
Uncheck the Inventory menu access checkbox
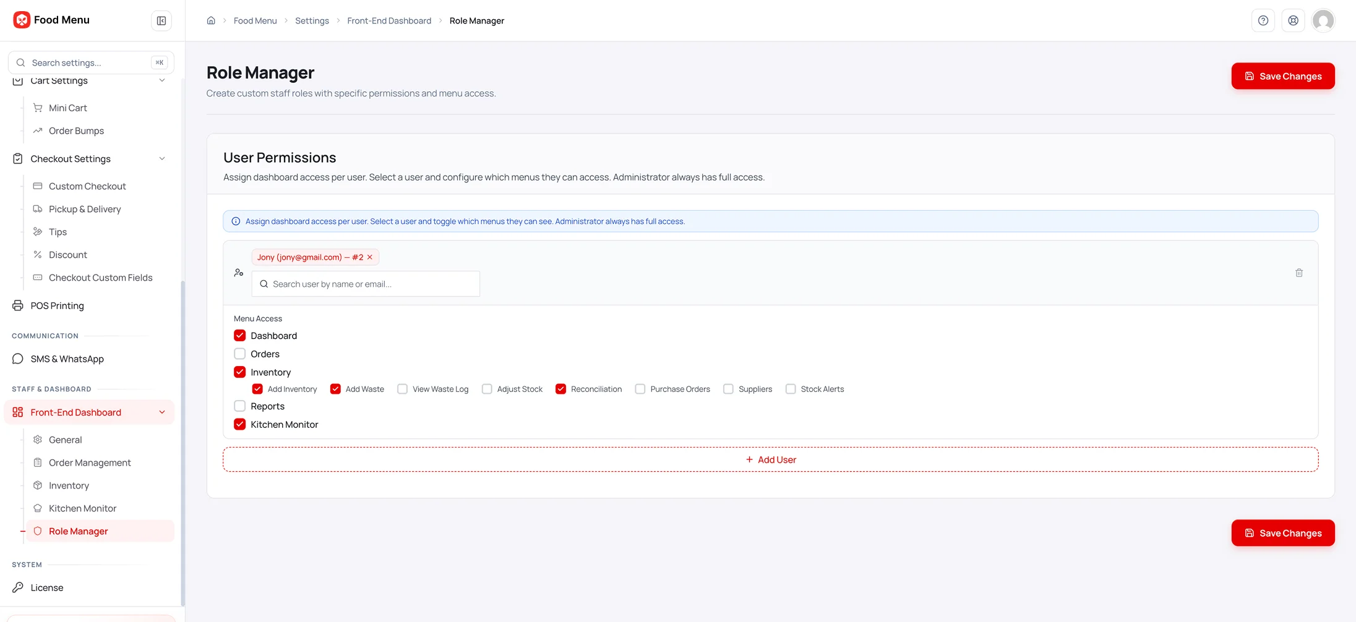240,372
